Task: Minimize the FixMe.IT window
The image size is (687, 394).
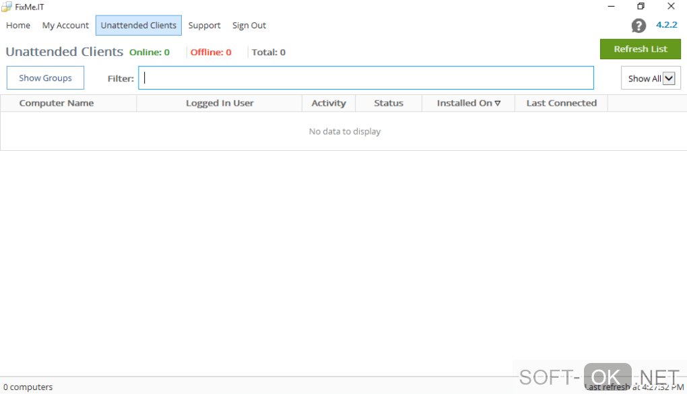Action: tap(611, 7)
